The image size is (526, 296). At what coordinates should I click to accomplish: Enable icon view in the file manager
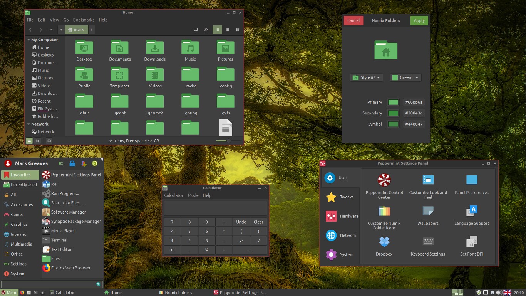(x=217, y=29)
